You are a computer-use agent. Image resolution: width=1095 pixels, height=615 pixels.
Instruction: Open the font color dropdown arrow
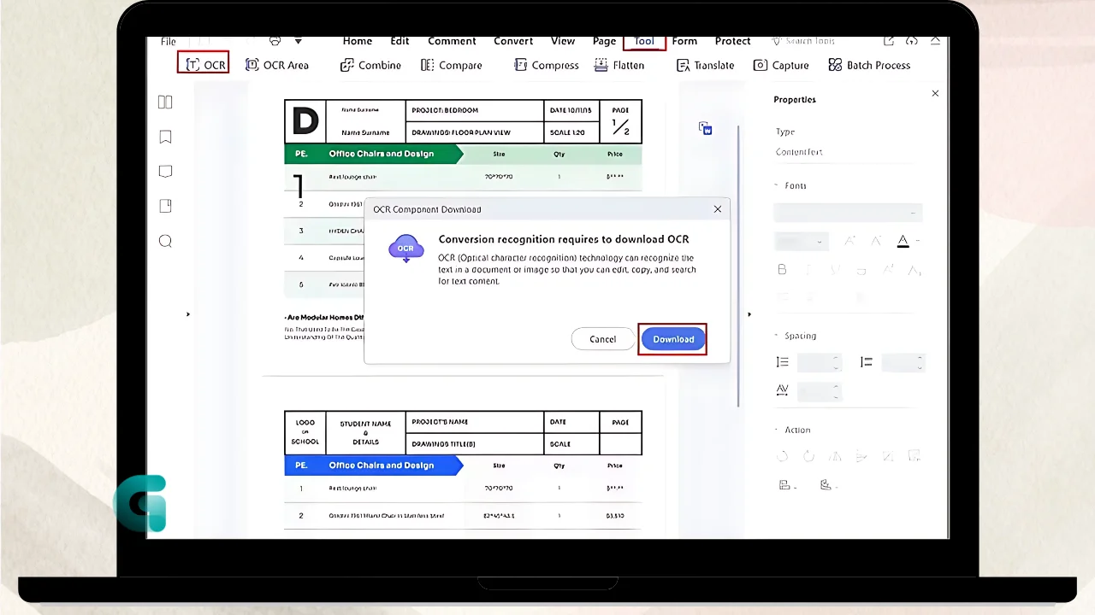pos(917,242)
